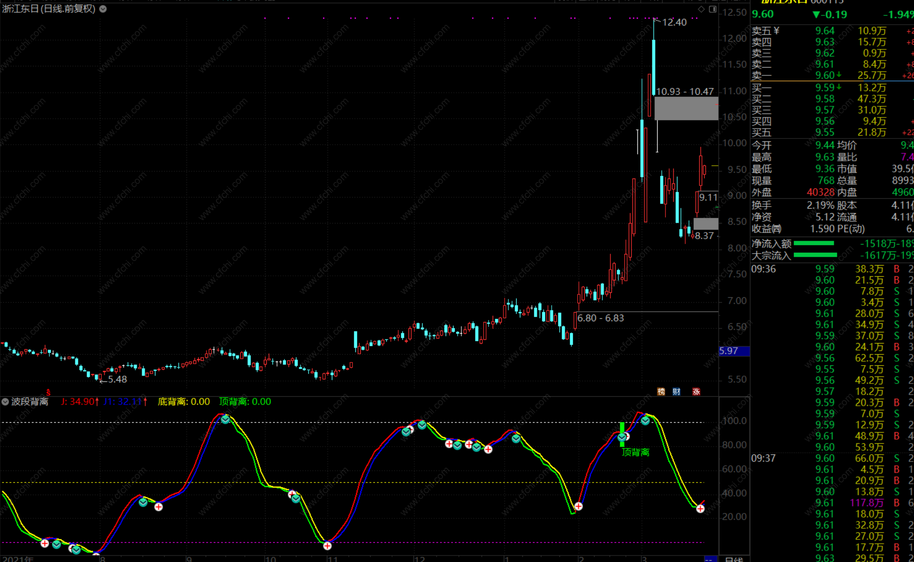Expand the 波段背离 indicator dropdown

(5, 402)
